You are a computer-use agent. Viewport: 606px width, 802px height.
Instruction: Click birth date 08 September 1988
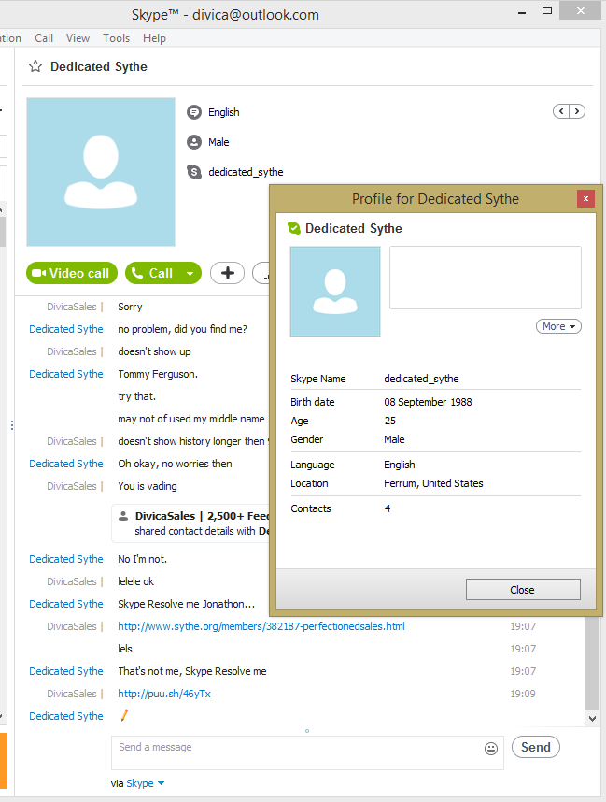[429, 402]
